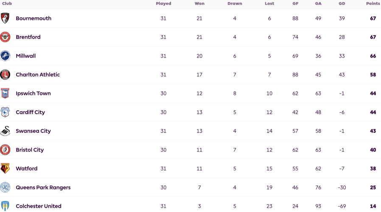Viewport: 381px width, 212px height.
Task: Open the Queens Park Rangers link
Action: point(43,187)
